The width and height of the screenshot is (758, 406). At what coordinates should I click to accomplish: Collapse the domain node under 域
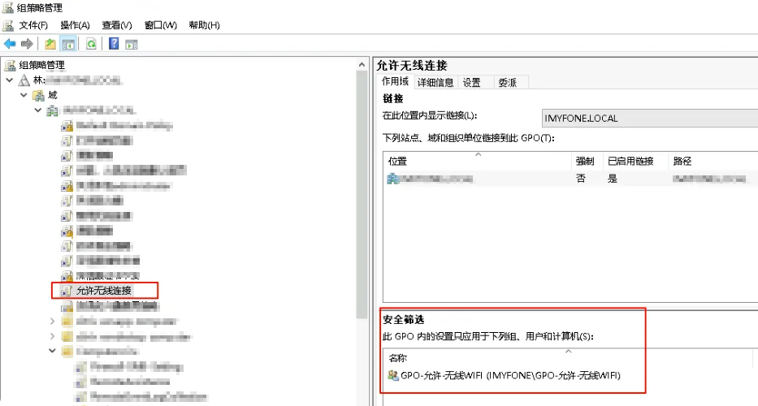click(37, 110)
